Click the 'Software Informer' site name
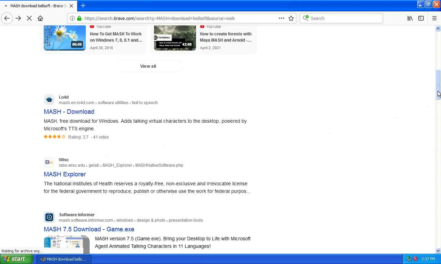The height and width of the screenshot is (264, 441). (x=77, y=215)
